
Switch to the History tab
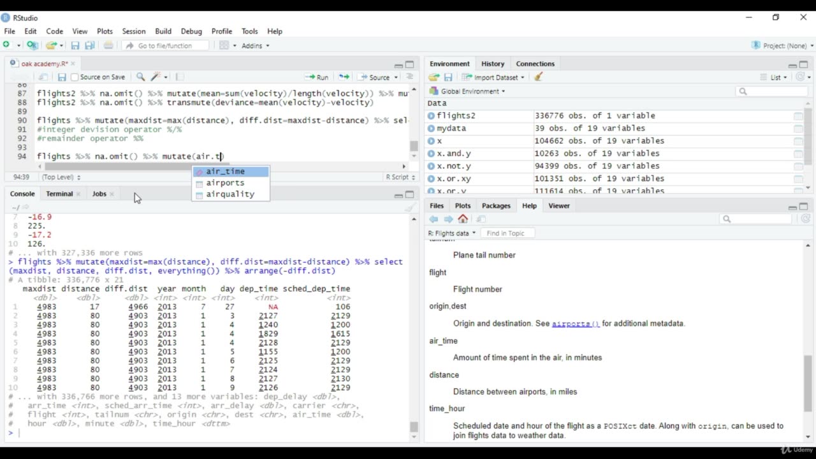[493, 64]
